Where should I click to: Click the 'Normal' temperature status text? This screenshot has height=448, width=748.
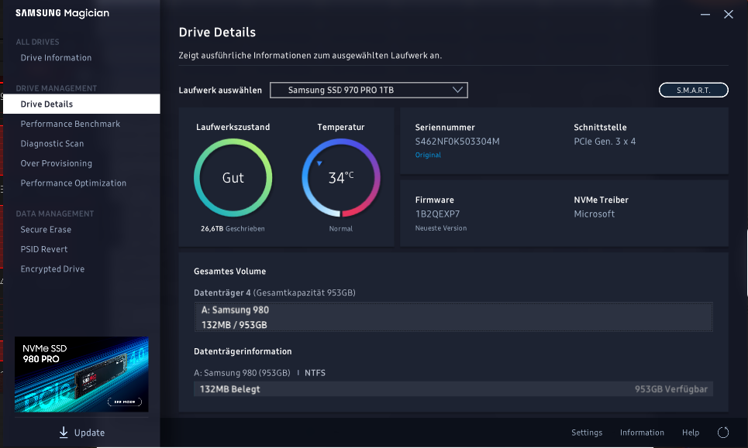click(340, 228)
